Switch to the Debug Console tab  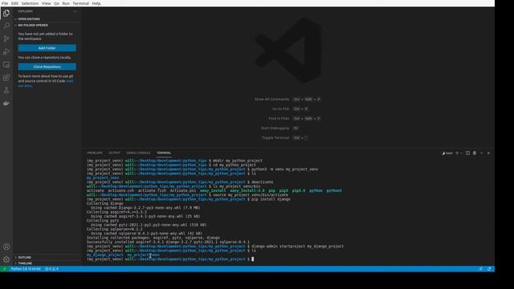tap(138, 153)
